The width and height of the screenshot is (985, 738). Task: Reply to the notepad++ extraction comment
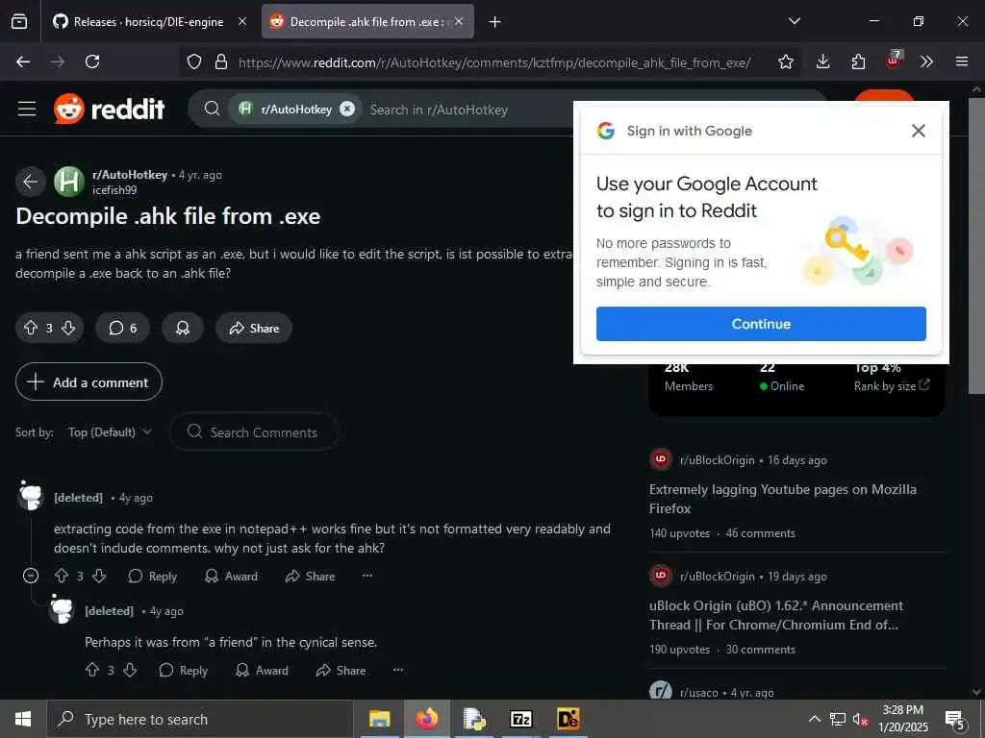point(153,577)
